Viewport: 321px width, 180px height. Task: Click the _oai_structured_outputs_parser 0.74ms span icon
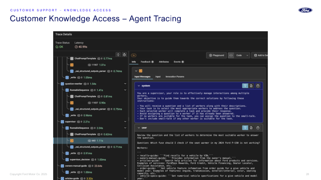[72, 71]
